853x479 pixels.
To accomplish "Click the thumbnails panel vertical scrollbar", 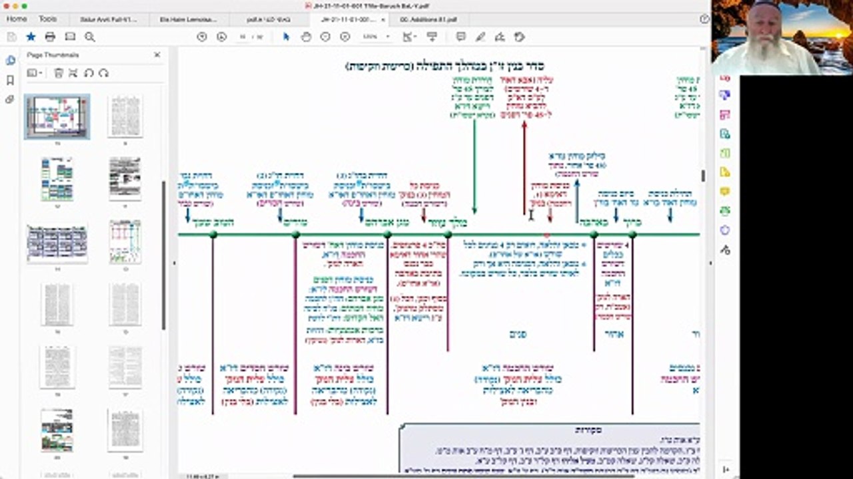I will point(165,255).
